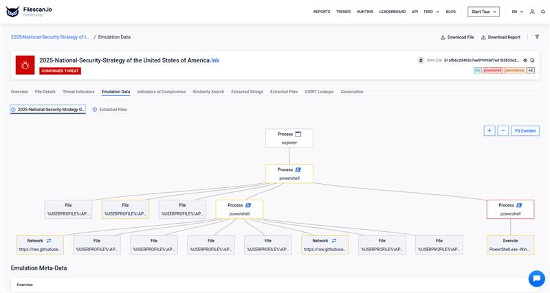The image size is (550, 293).
Task: Click the Fit Content button
Action: pos(525,130)
